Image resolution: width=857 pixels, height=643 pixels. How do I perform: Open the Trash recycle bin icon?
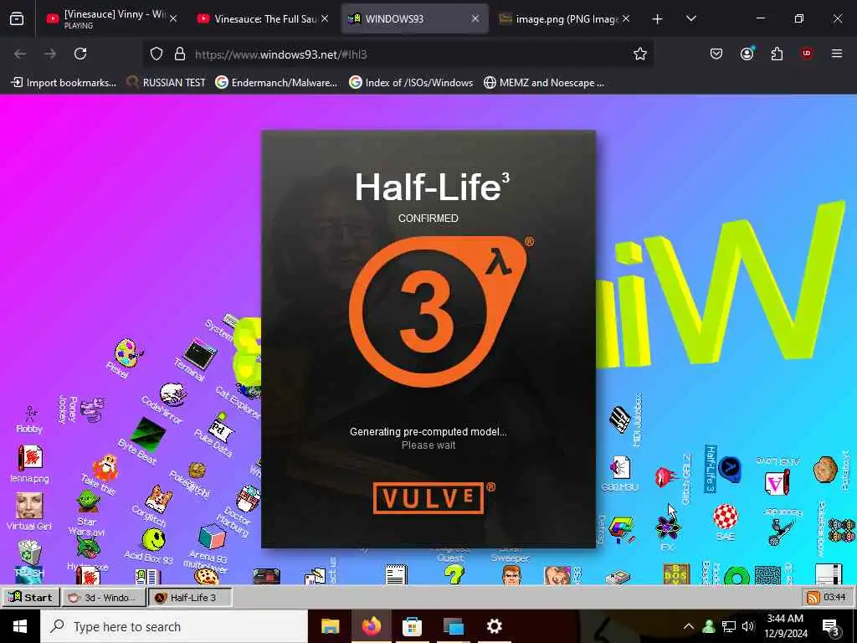click(x=29, y=552)
